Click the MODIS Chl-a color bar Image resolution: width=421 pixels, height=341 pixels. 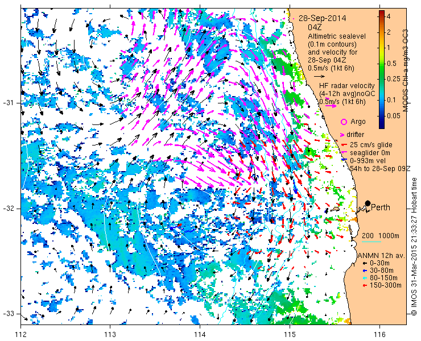(x=382, y=69)
